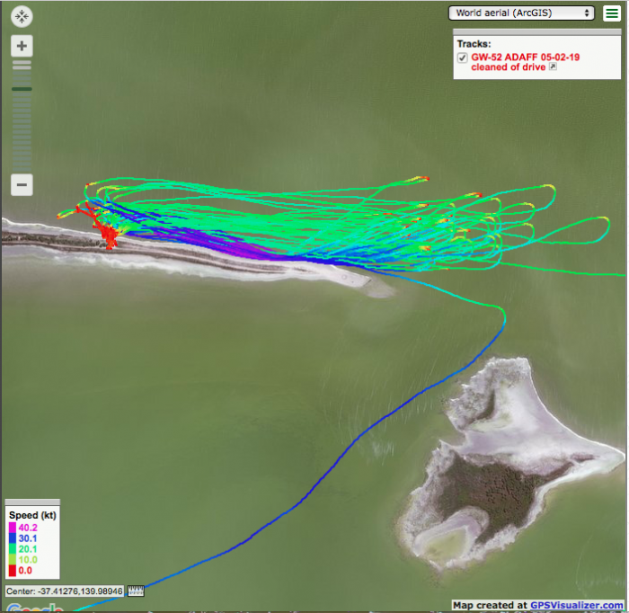
Task: Click the ruler measurement icon
Action: click(137, 591)
